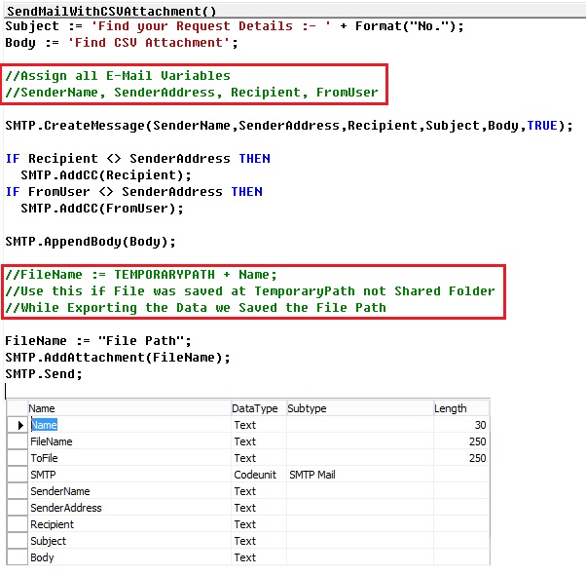Screen dimensions: 586x575
Task: Place cursor on the SMTP.Send line
Action: (45, 374)
